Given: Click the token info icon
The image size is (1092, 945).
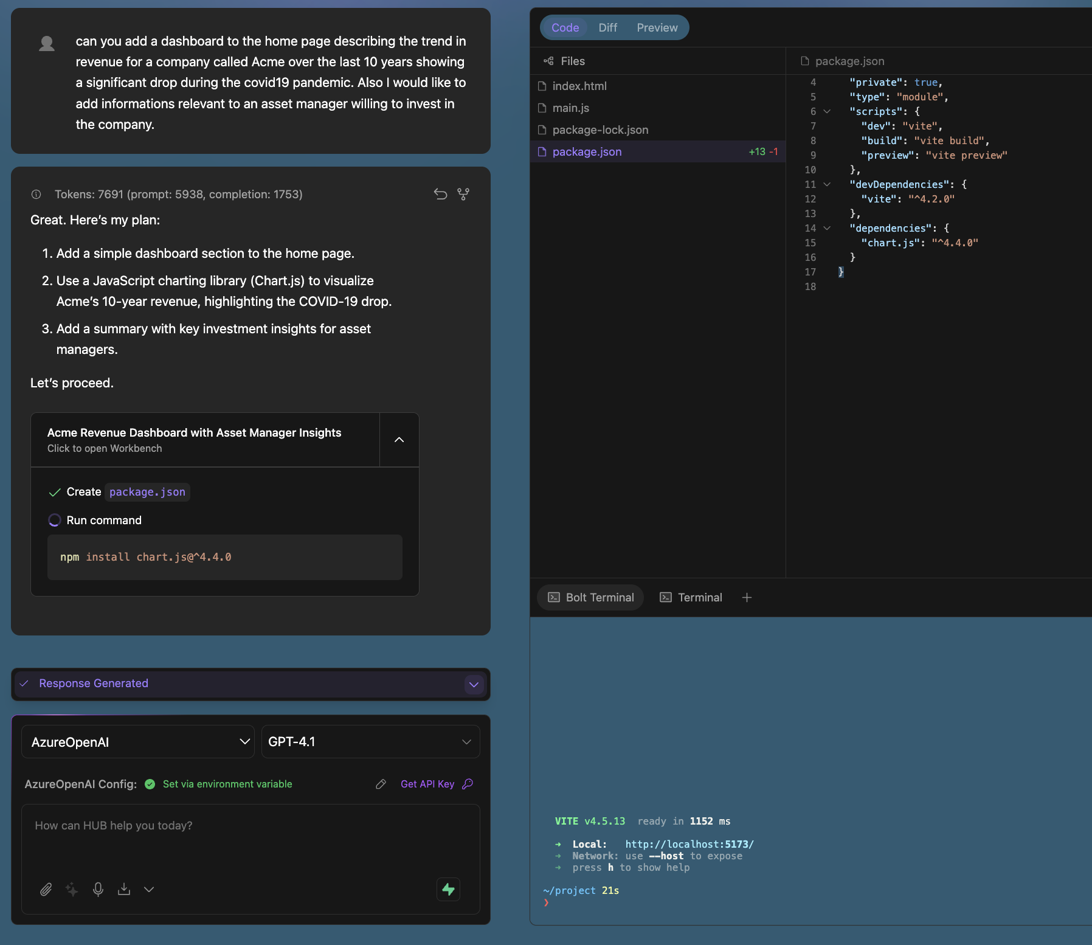Looking at the screenshot, I should pos(36,195).
